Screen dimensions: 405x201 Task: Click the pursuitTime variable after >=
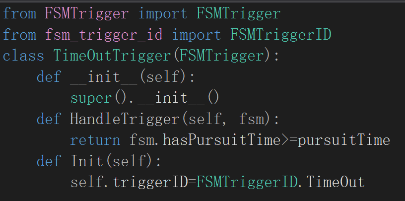[x=344, y=140]
